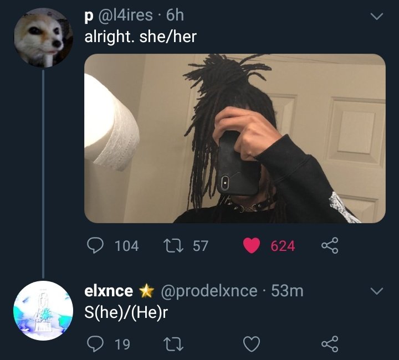Open the display name 'elxnce'
This screenshot has width=399, height=360.
pyautogui.click(x=109, y=290)
